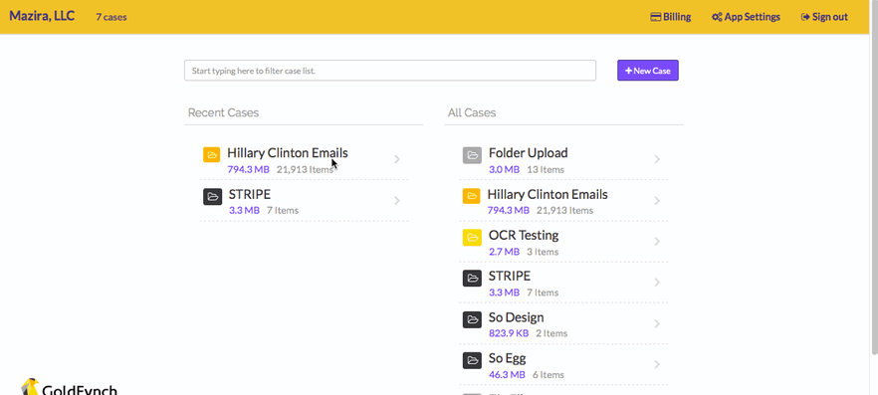878x395 pixels.
Task: Create a case with the New Case button
Action: 648,71
